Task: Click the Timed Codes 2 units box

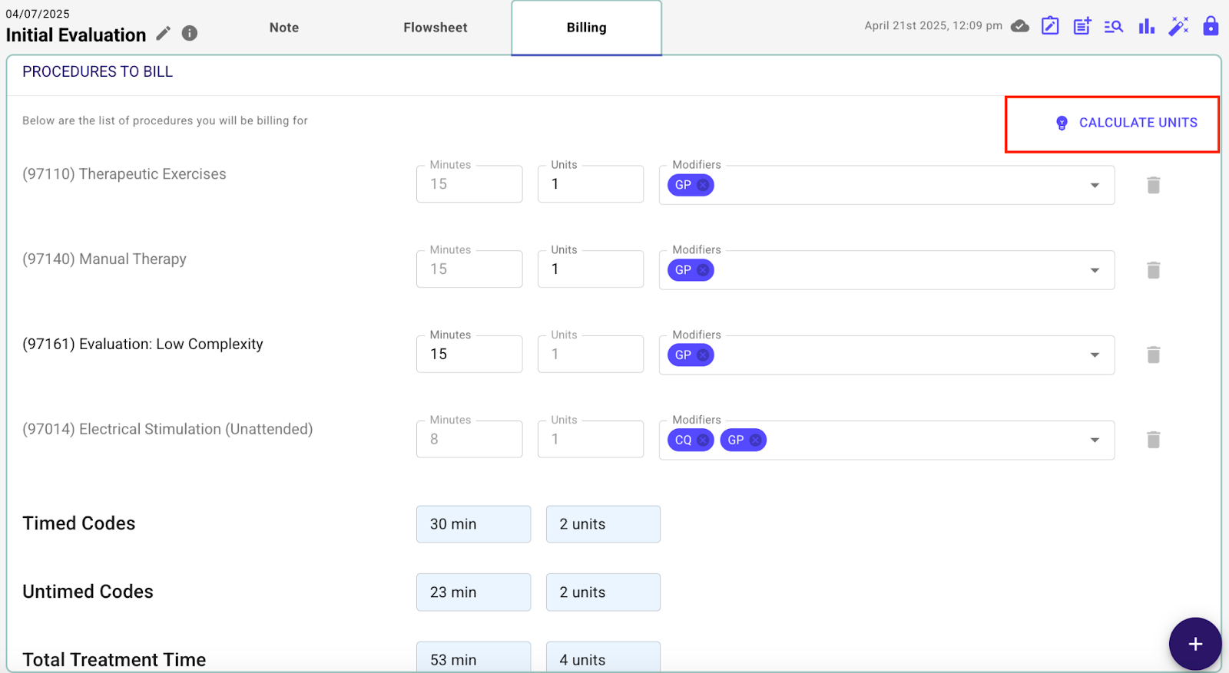Action: pos(603,524)
